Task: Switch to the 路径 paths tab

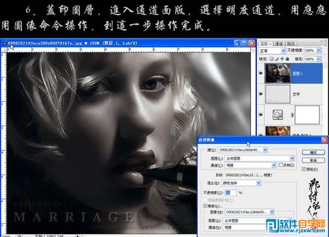Action: pyautogui.click(x=291, y=44)
